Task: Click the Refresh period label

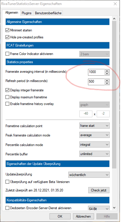Action: [27, 81]
